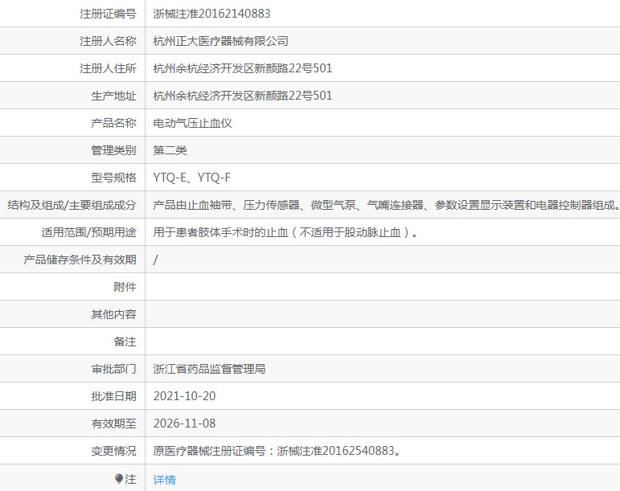Click the 注册人住所 address value
The height and width of the screenshot is (491, 620).
click(242, 68)
